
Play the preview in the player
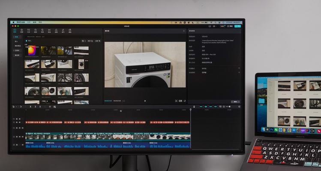pyautogui.click(x=145, y=101)
